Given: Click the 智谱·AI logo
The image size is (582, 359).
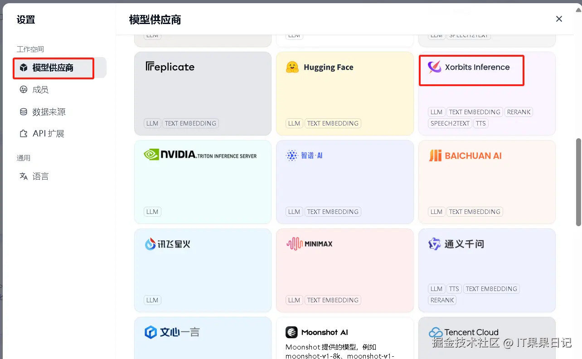Looking at the screenshot, I should [304, 155].
